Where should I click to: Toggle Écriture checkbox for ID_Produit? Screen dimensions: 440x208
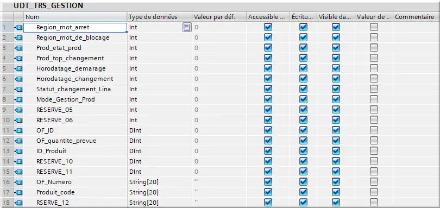pyautogui.click(x=303, y=151)
